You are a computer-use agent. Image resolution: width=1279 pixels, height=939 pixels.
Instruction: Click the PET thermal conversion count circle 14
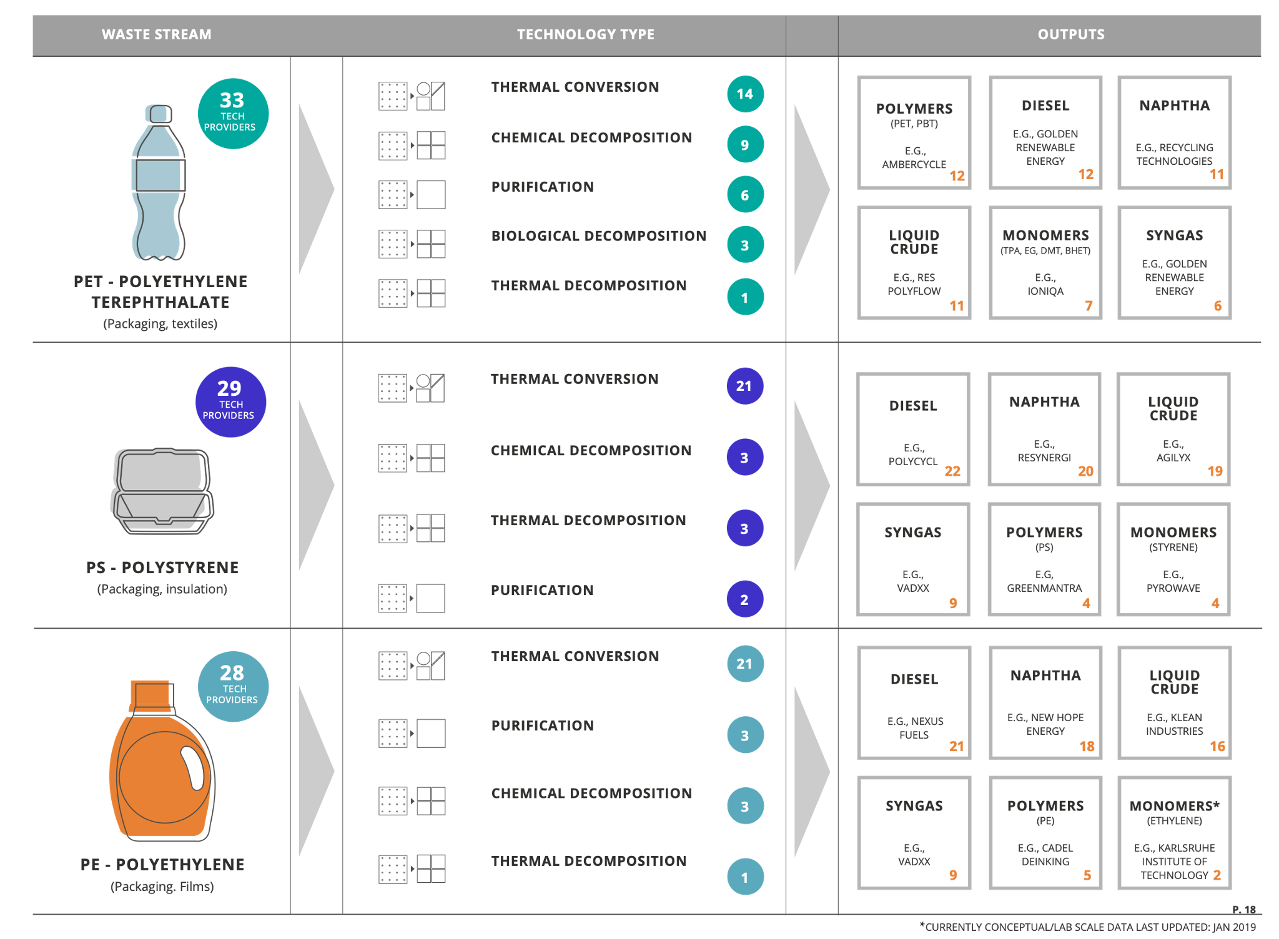[745, 94]
